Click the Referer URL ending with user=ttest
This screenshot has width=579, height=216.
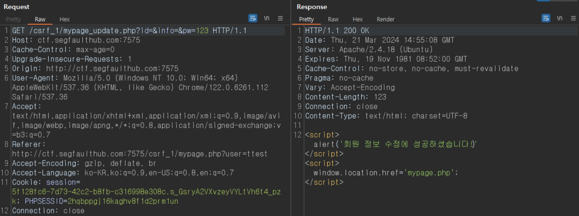(x=140, y=154)
